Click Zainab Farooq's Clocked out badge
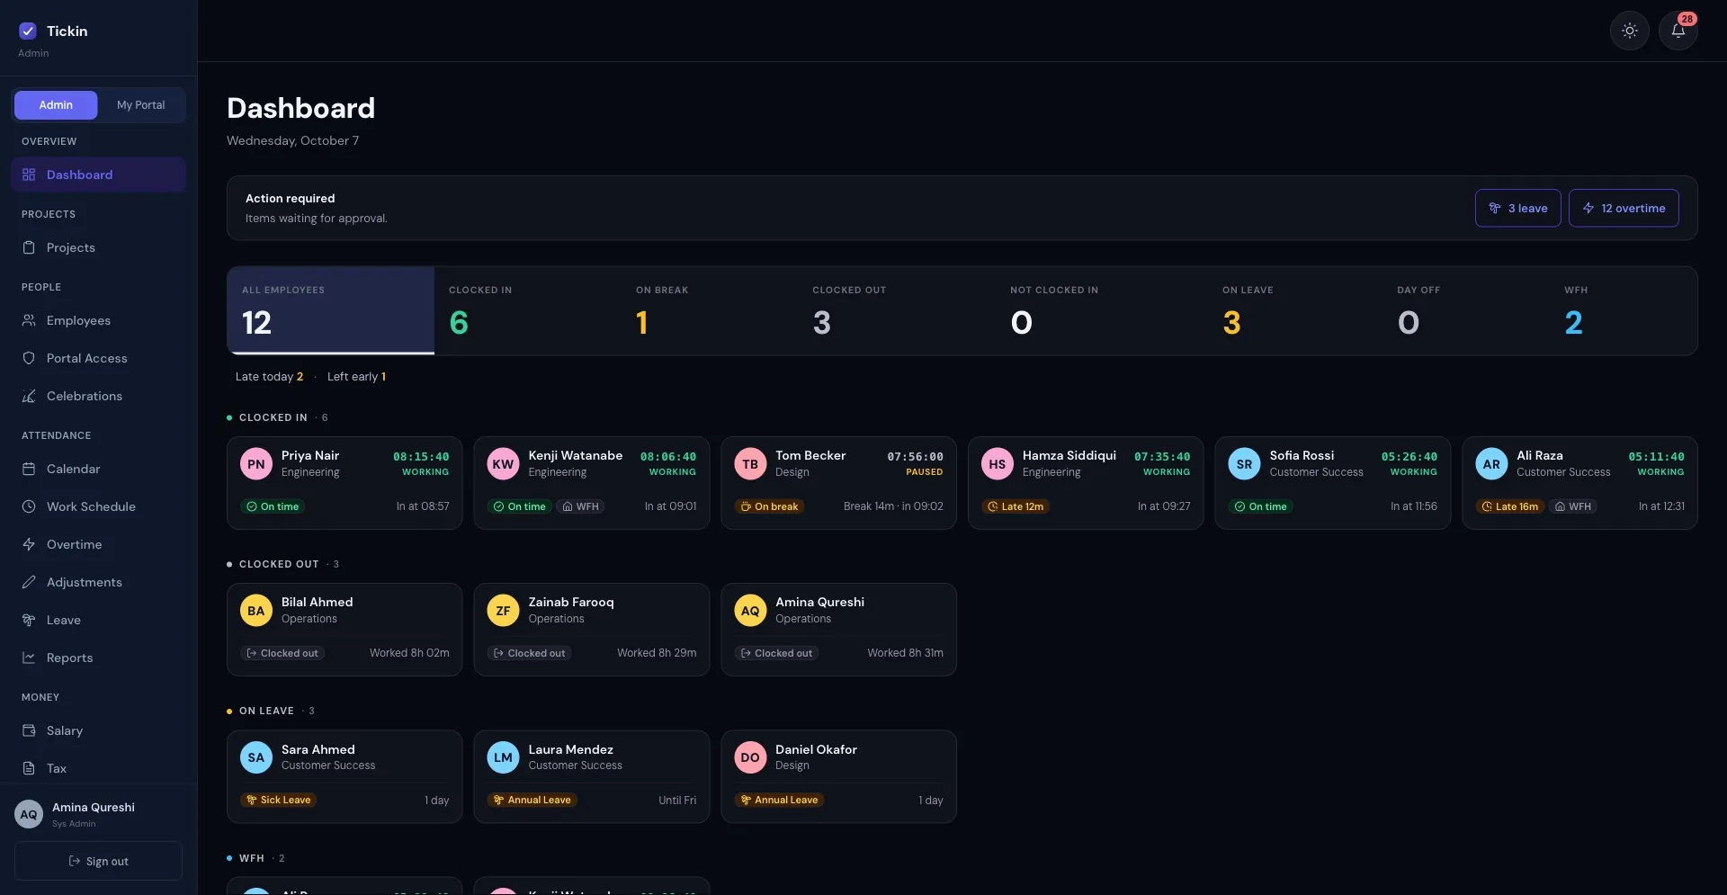The image size is (1727, 895). (529, 653)
